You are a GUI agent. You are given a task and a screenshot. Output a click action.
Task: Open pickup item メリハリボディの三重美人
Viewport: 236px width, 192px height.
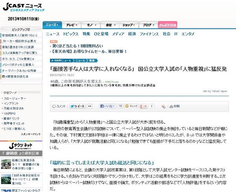(18, 65)
